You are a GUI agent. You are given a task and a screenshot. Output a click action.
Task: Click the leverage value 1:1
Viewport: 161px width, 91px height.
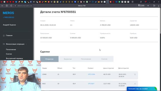pyautogui.click(x=71, y=25)
